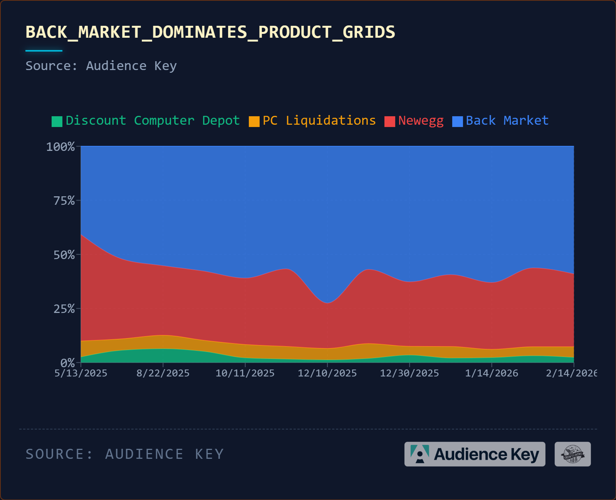Click the blue Back Market legend square

(x=457, y=122)
